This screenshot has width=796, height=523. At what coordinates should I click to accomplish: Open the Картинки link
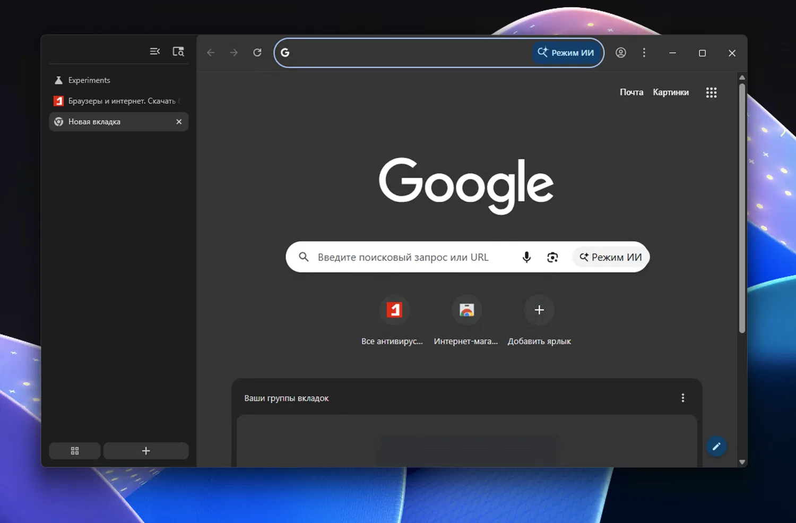pyautogui.click(x=671, y=92)
